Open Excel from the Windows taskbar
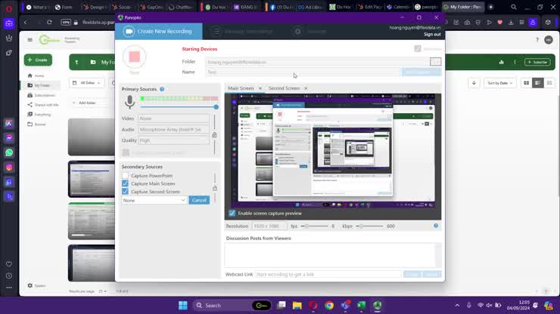Image resolution: width=560 pixels, height=314 pixels. pyautogui.click(x=361, y=306)
